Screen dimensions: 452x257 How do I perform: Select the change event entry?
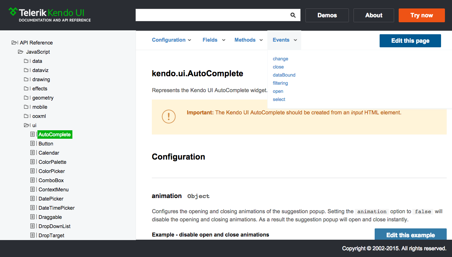pos(280,59)
